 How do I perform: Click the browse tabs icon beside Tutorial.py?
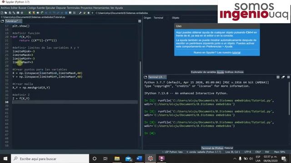(2, 21)
